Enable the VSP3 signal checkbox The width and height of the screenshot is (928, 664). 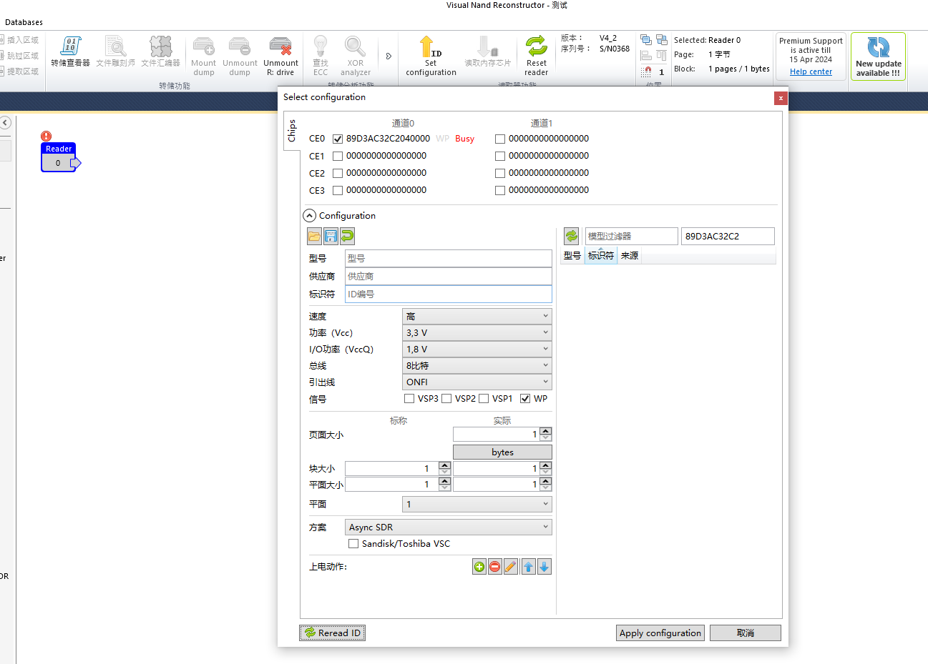pos(409,399)
